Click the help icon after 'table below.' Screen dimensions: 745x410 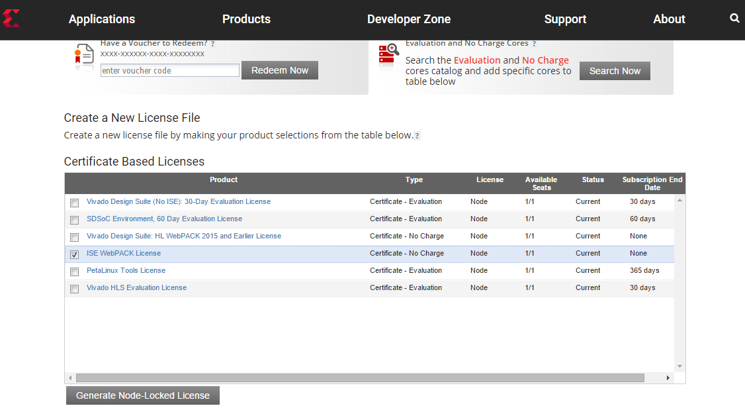coord(417,136)
